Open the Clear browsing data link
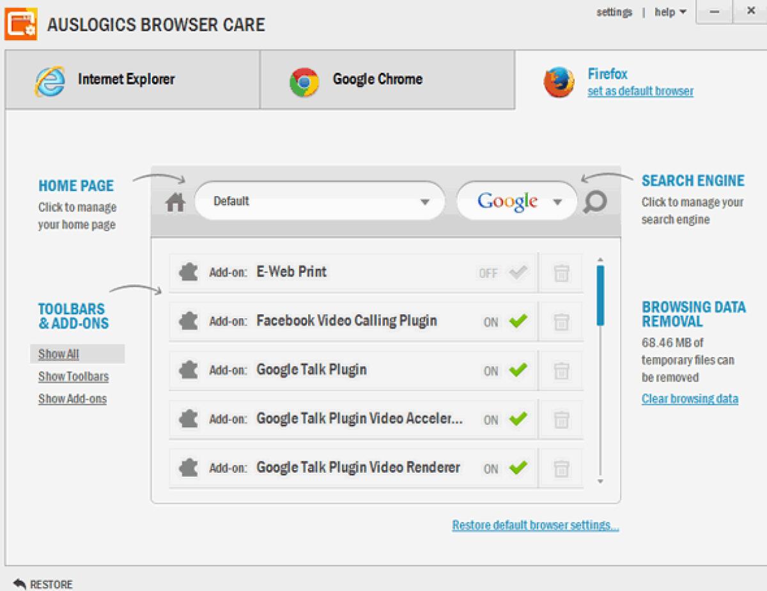This screenshot has height=591, width=767. tap(690, 399)
